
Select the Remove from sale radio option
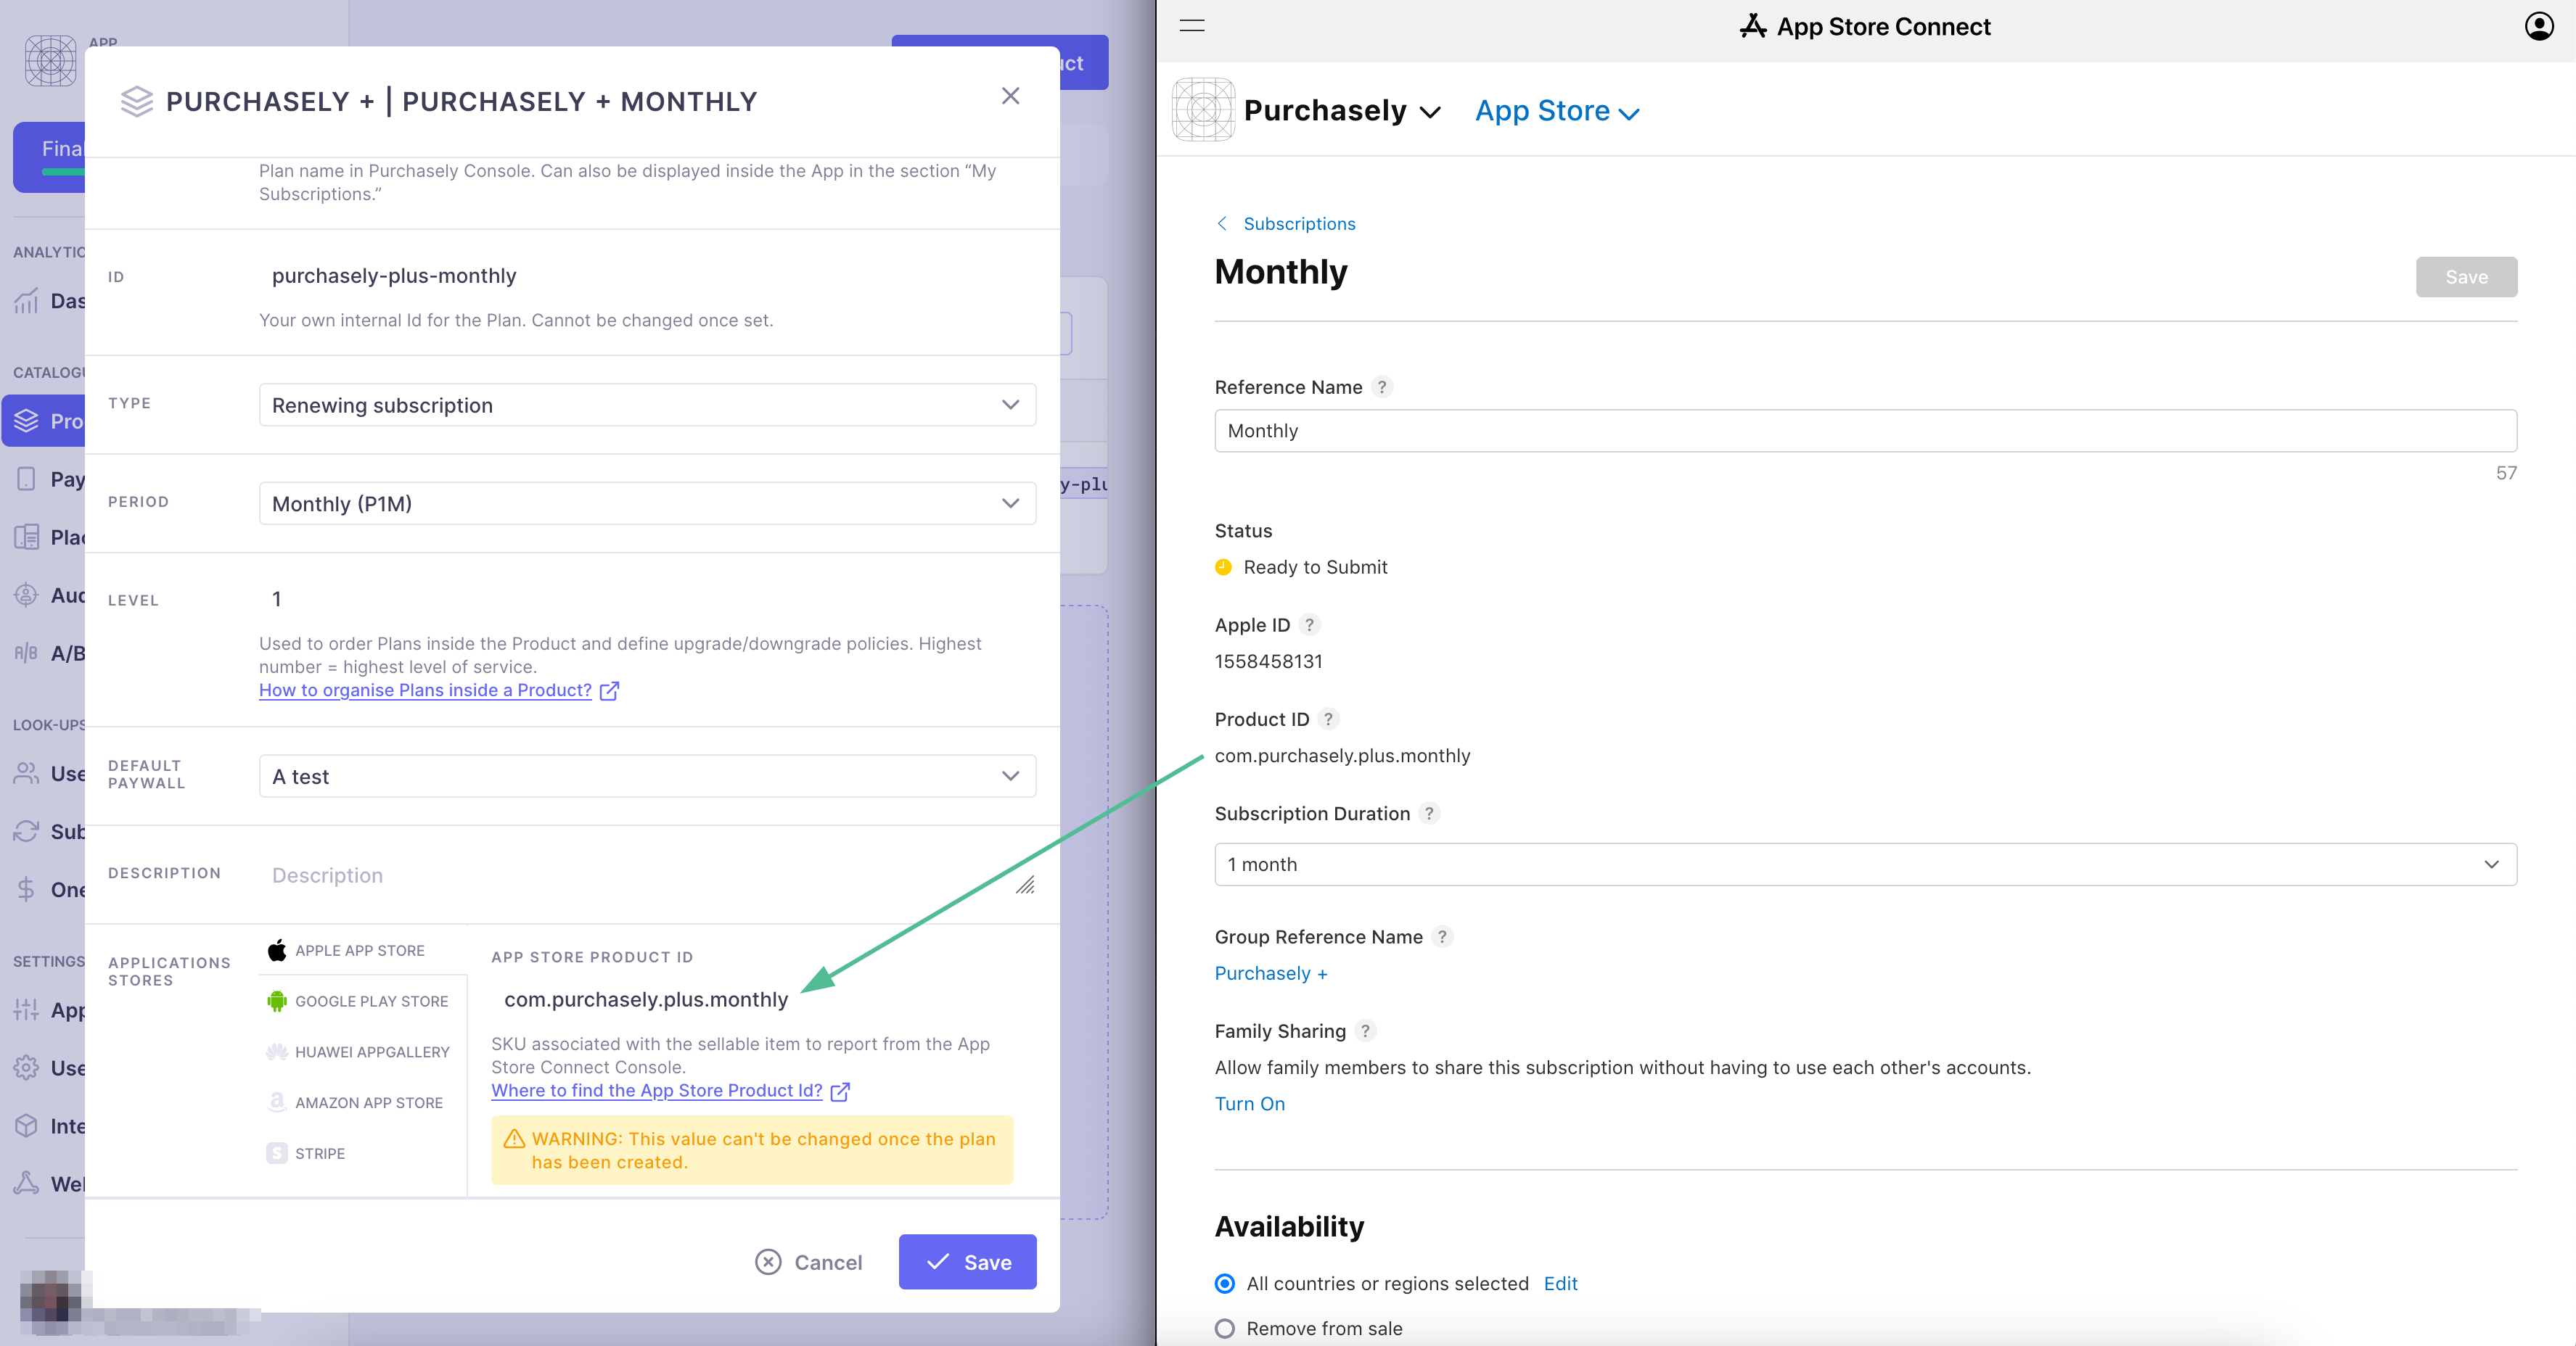[x=1225, y=1329]
